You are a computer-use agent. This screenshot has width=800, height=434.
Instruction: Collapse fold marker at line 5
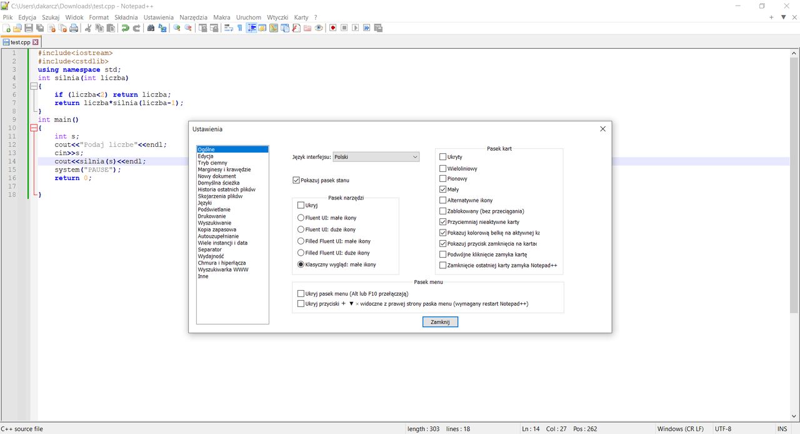point(33,86)
